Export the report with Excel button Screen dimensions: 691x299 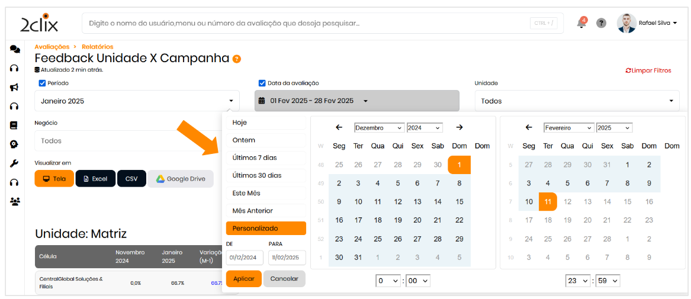95,179
